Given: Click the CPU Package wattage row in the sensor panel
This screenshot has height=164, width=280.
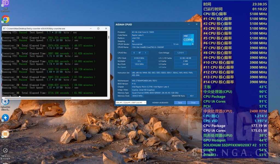Looking at the screenshot, I should coord(235,126).
